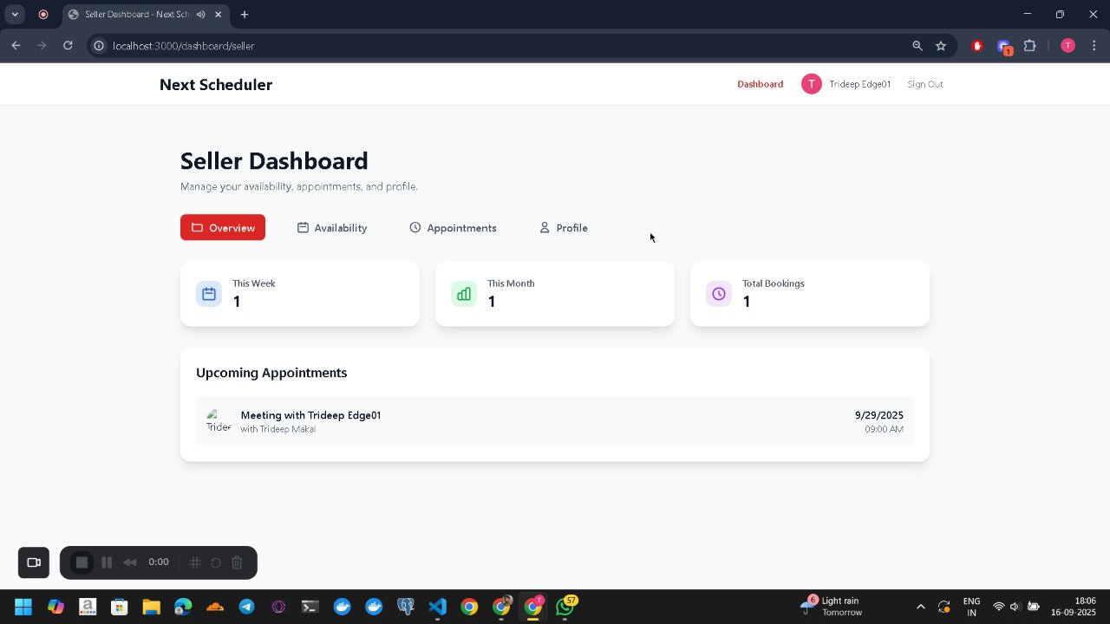
Task: Click the recording indicator icon beside tab
Action: point(43,15)
